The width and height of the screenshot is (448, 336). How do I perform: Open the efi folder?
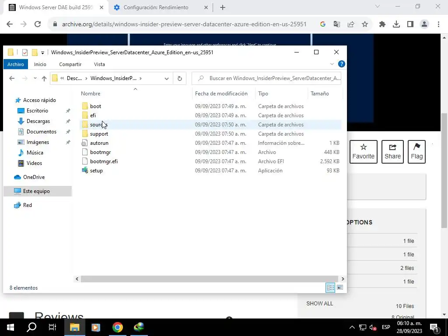click(93, 115)
